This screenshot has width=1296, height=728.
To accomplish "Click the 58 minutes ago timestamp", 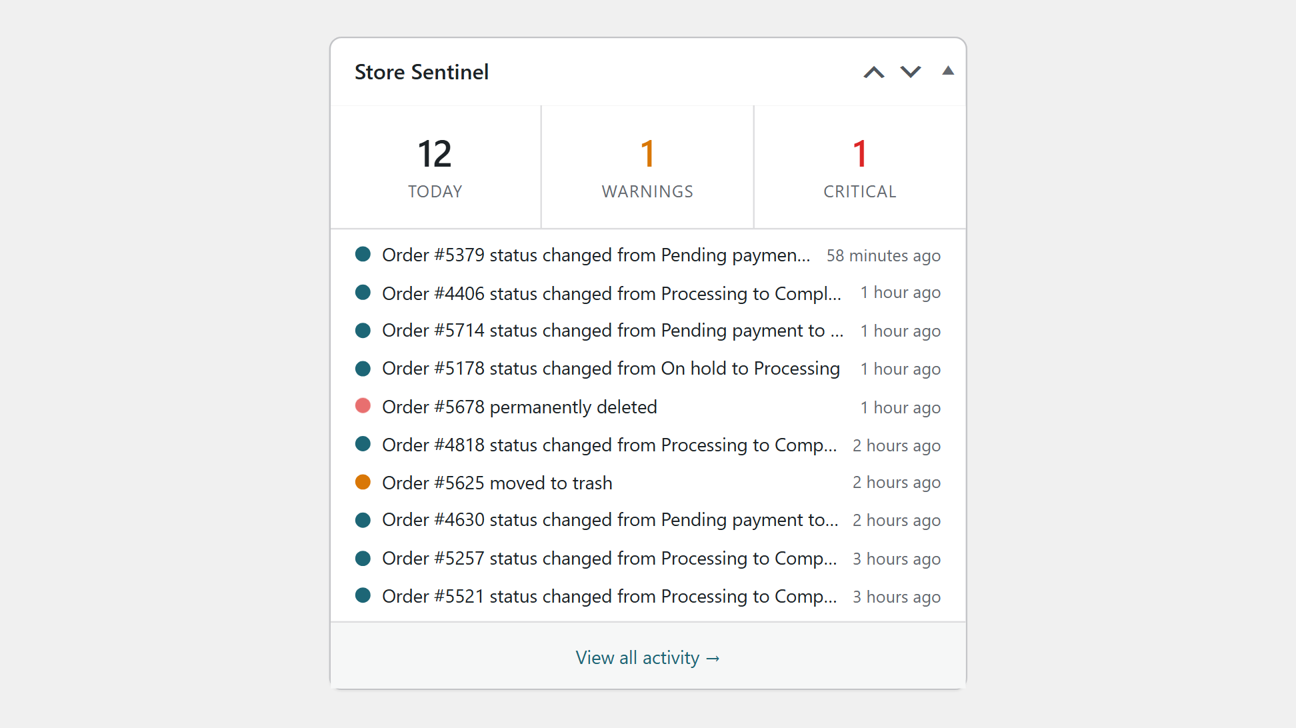I will click(883, 255).
